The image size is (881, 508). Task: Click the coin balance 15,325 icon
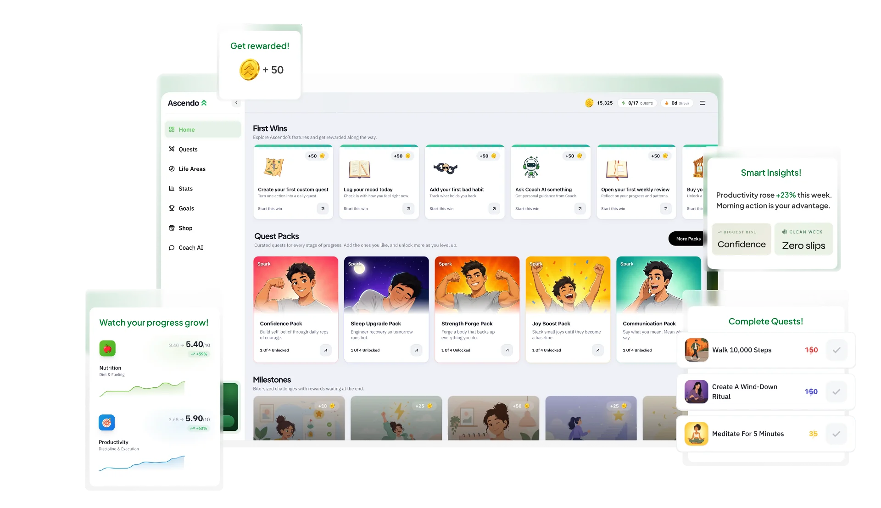click(589, 103)
